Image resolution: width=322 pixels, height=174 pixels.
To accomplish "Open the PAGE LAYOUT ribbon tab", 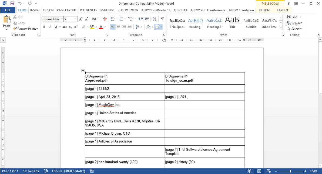I will coord(66,10).
